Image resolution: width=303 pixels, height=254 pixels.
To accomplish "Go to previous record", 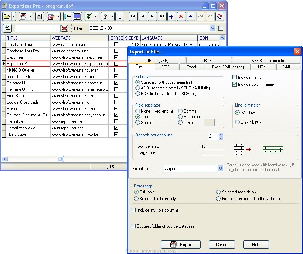I will [143, 17].
